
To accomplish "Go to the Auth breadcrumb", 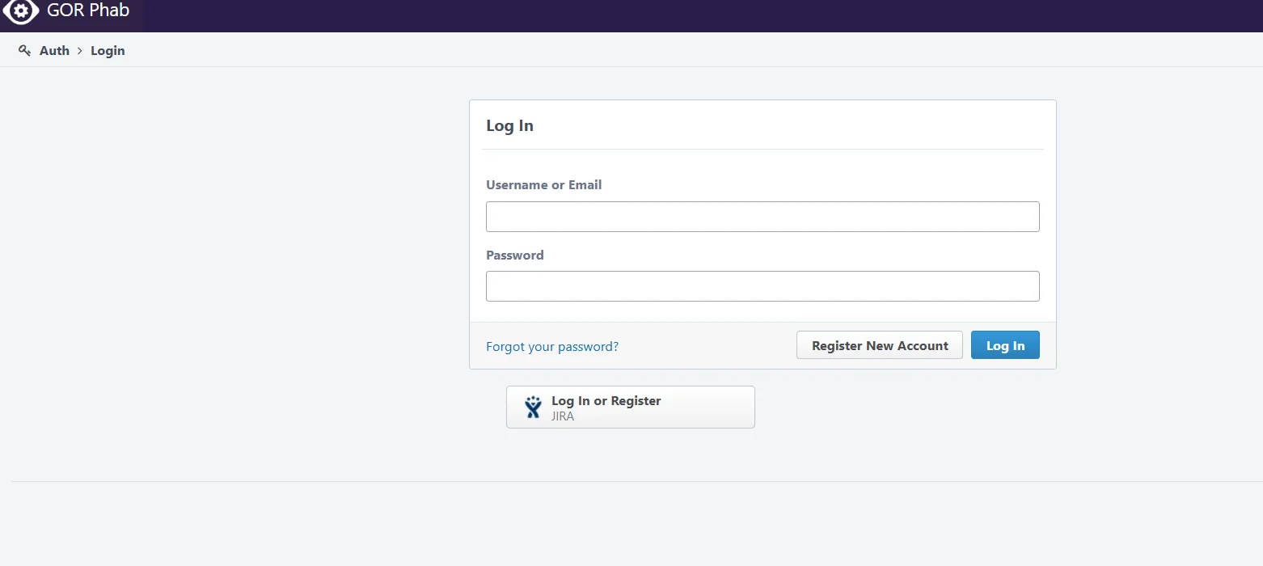I will click(x=54, y=51).
